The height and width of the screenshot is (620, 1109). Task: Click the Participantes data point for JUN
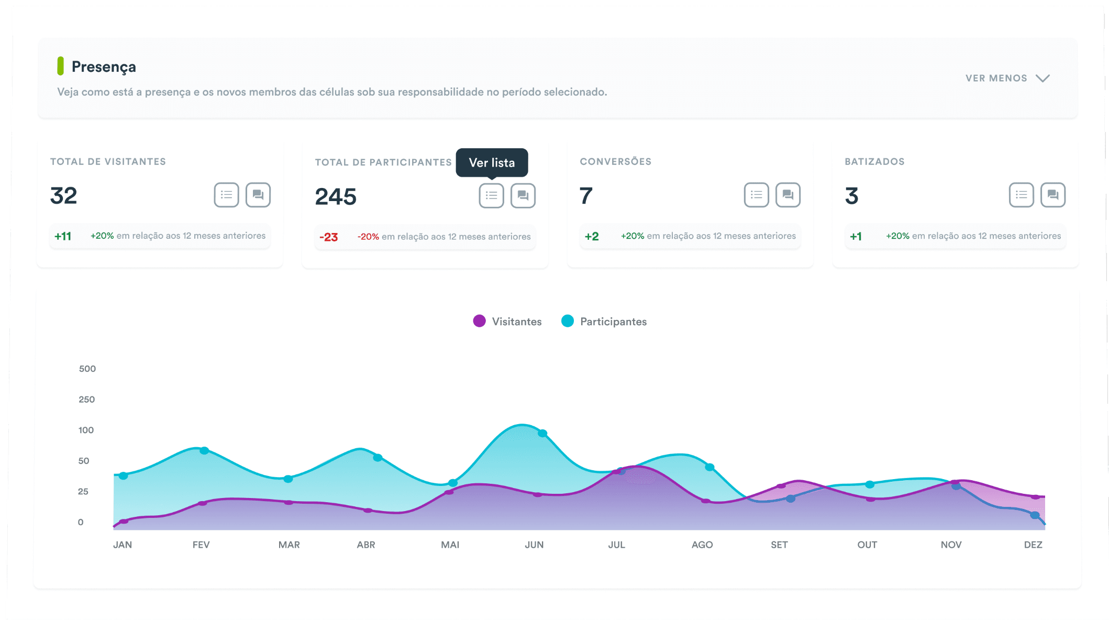coord(542,433)
